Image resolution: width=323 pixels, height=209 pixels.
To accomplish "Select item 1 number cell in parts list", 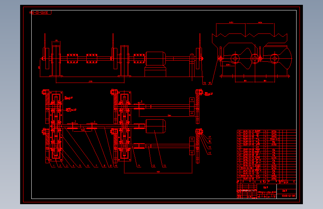I will pyautogui.click(x=239, y=179).
